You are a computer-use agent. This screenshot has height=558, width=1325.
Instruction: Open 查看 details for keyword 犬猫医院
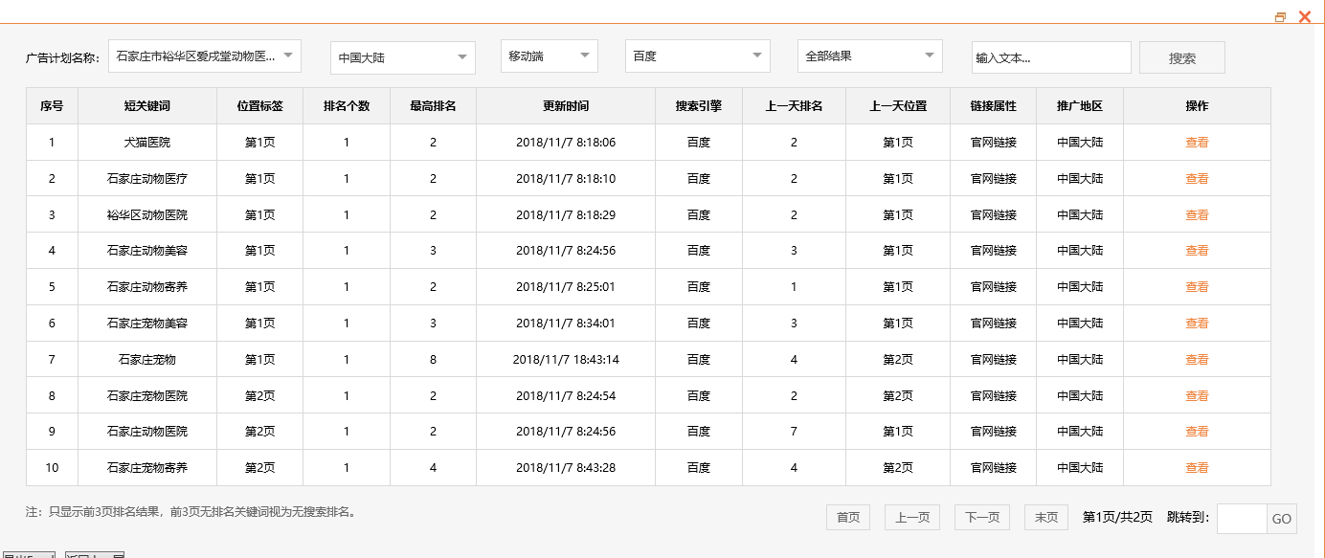pos(1197,142)
